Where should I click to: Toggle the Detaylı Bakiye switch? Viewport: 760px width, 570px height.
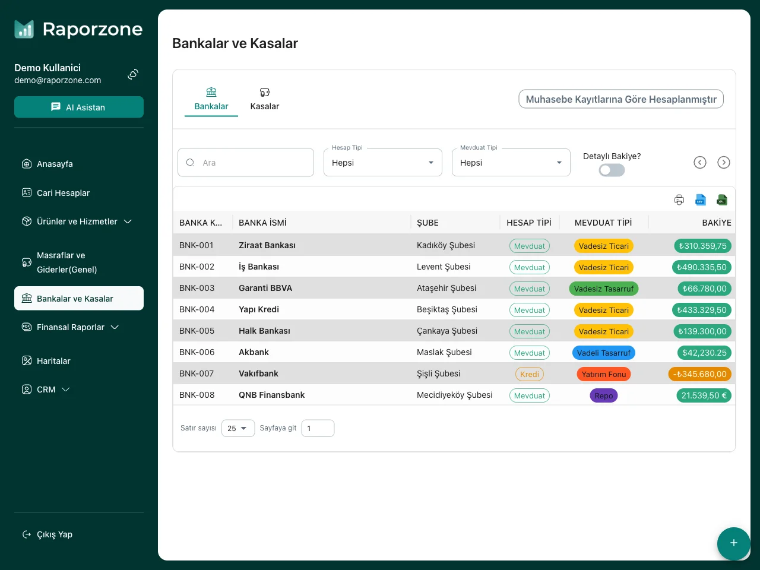(612, 170)
